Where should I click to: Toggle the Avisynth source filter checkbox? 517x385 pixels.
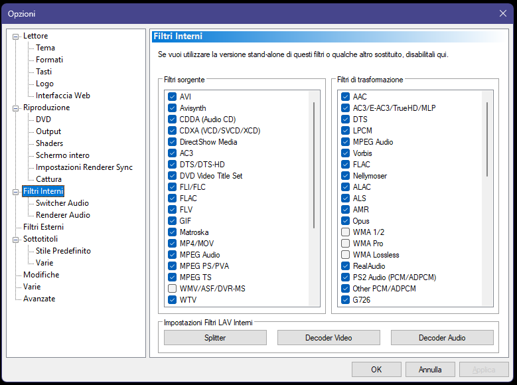(172, 108)
